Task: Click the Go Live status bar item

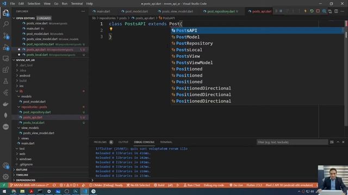Action: [x=236, y=185]
